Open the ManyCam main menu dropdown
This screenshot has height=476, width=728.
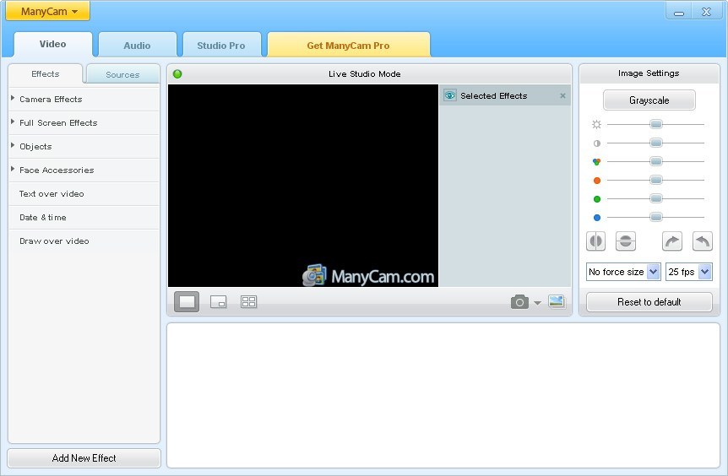[x=48, y=11]
